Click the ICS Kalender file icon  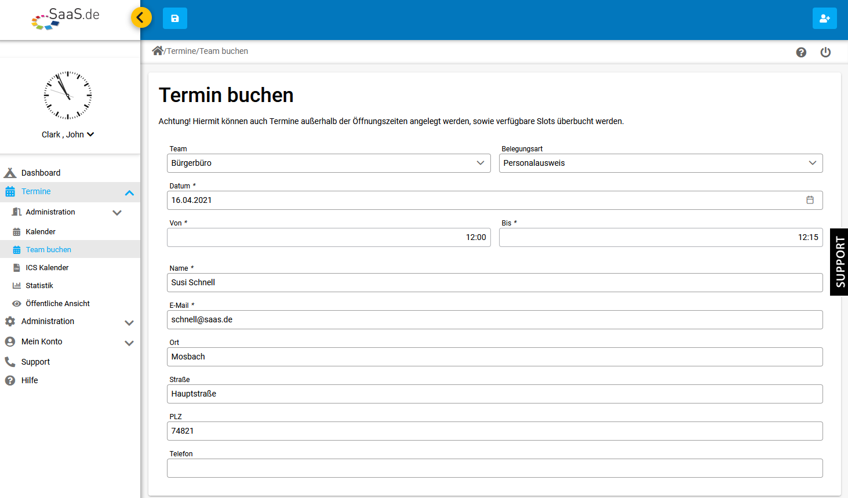click(17, 268)
